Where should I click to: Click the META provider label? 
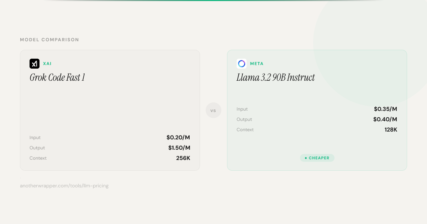[x=257, y=64]
